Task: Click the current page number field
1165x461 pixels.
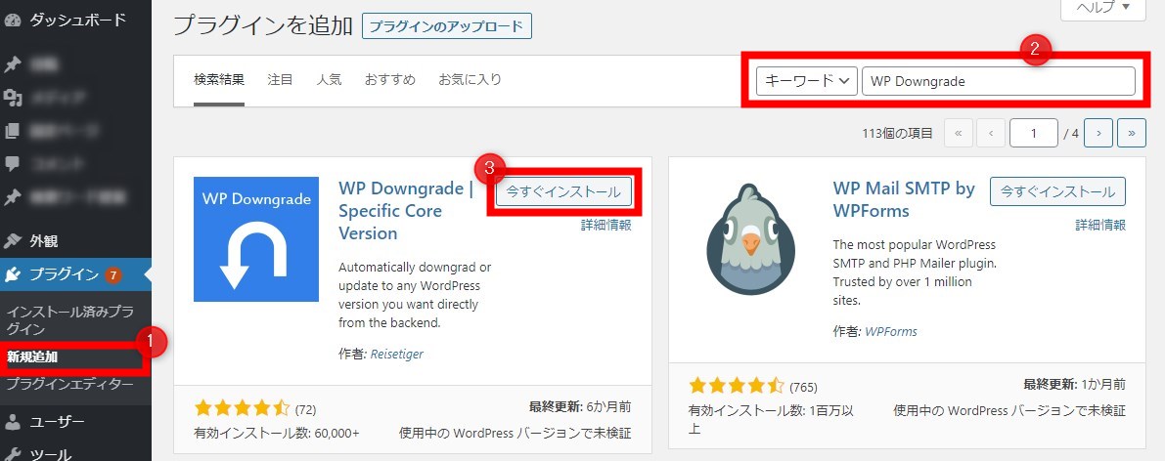Action: pos(1034,133)
